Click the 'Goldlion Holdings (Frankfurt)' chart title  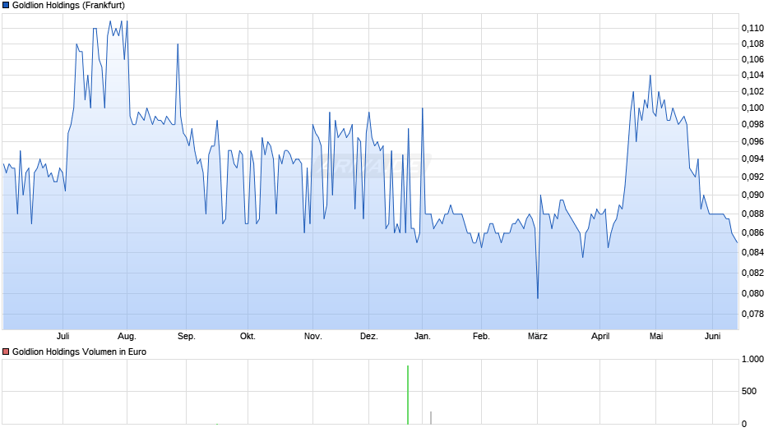point(68,6)
